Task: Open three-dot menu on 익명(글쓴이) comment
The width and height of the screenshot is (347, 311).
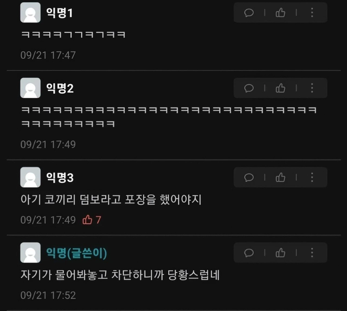Action: click(312, 253)
